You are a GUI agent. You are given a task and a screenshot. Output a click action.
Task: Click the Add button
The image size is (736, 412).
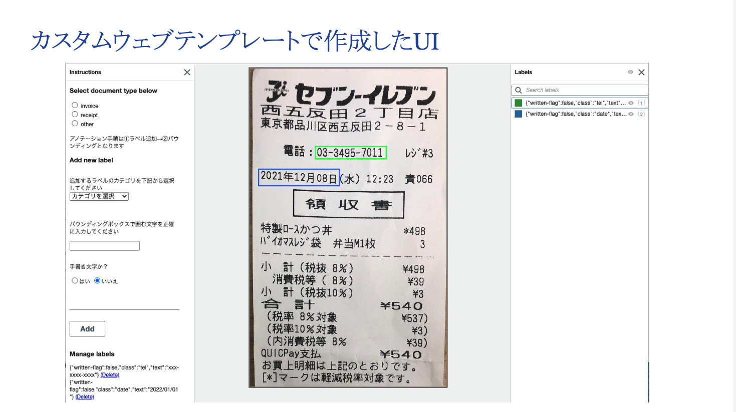(87, 329)
